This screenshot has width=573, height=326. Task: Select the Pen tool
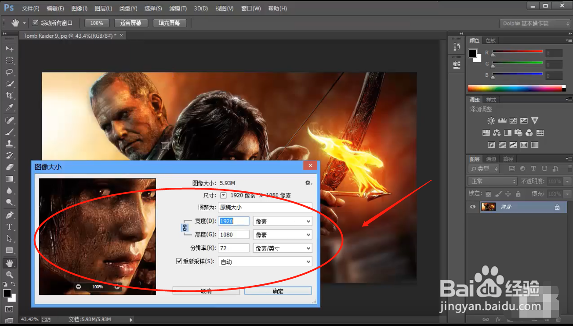(x=9, y=215)
